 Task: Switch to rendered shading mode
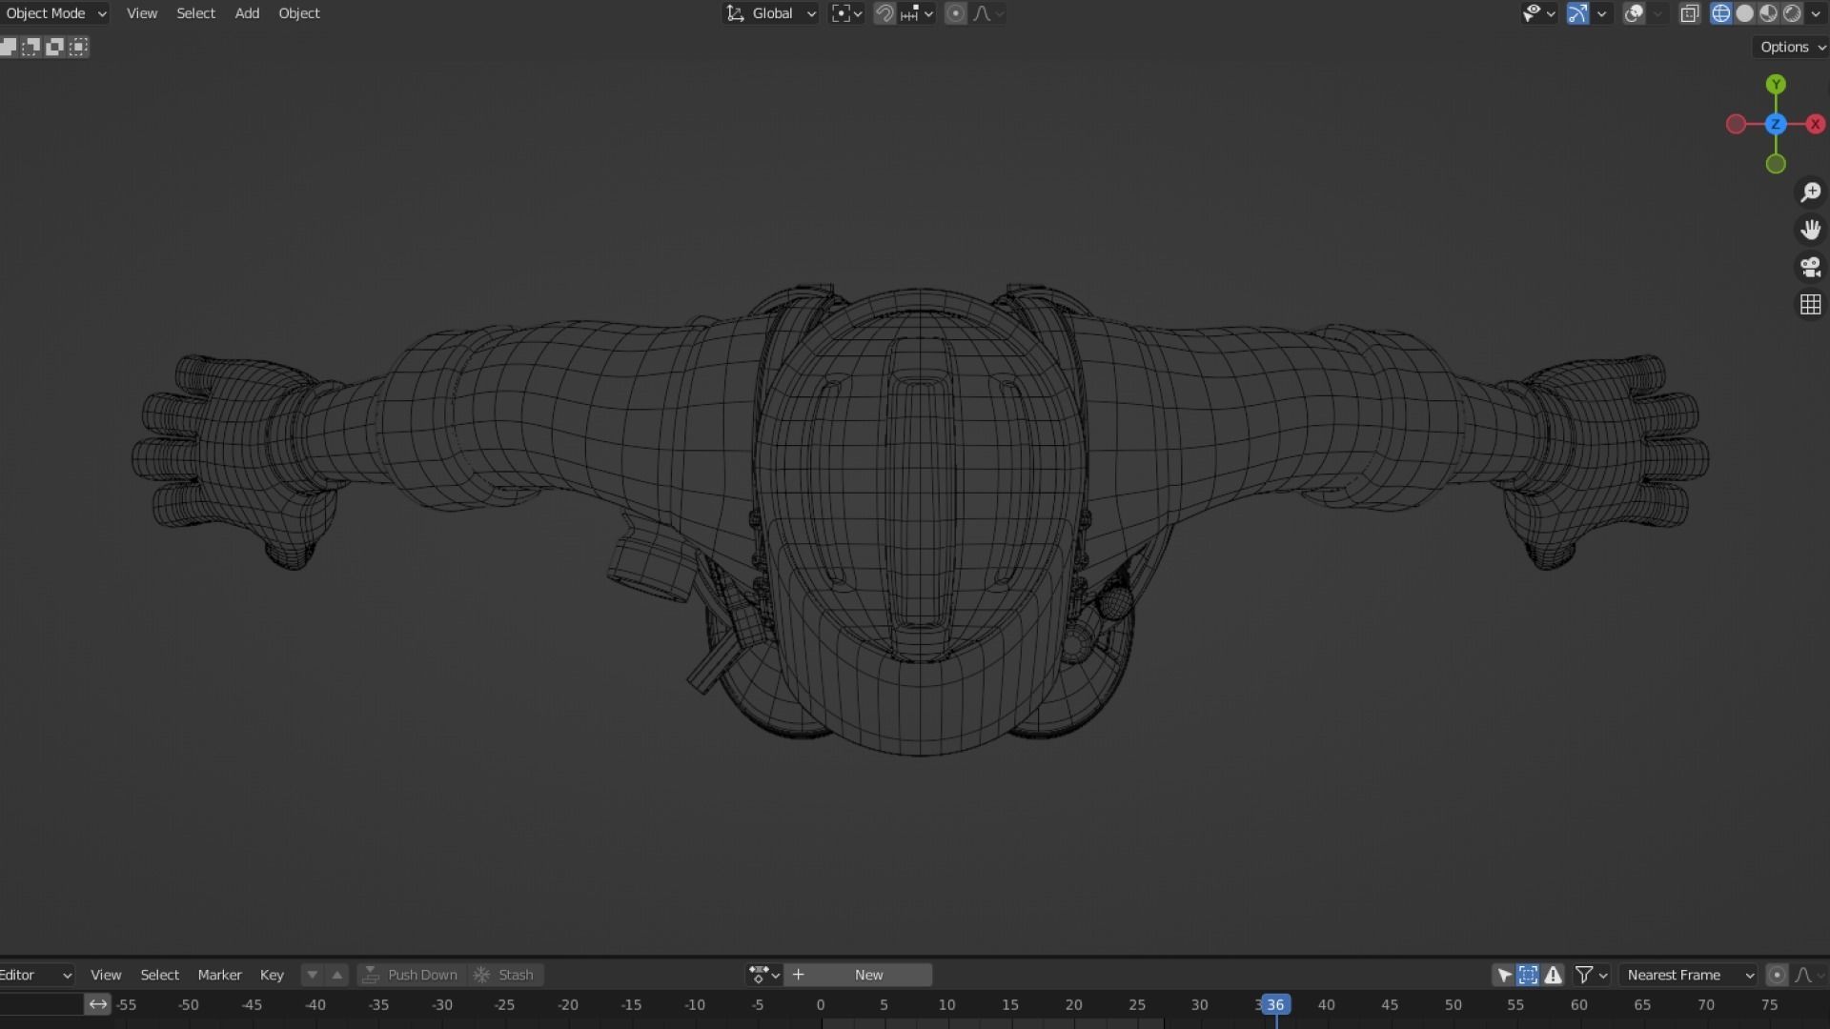tap(1793, 13)
